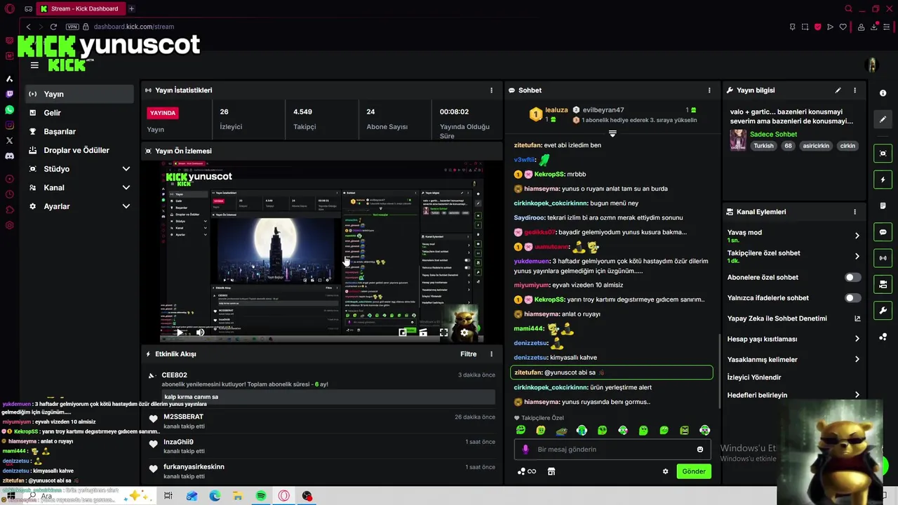Open Microsoft Edge from the Windows taskbar
The image size is (898, 505).
215,496
